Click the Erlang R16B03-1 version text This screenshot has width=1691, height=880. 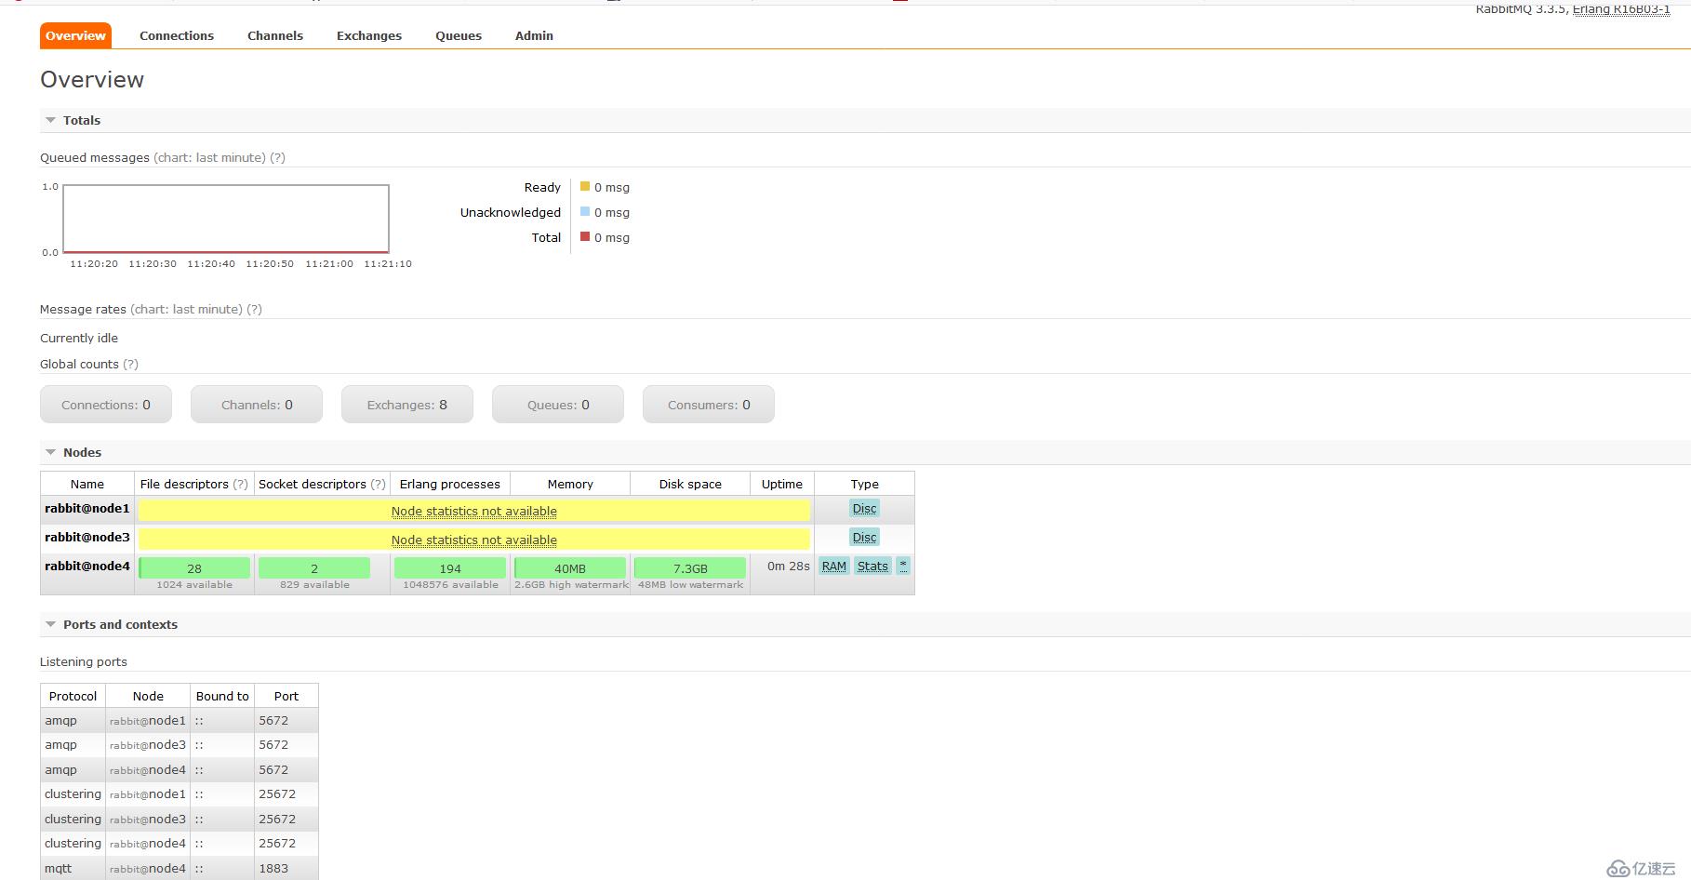coord(1621,9)
